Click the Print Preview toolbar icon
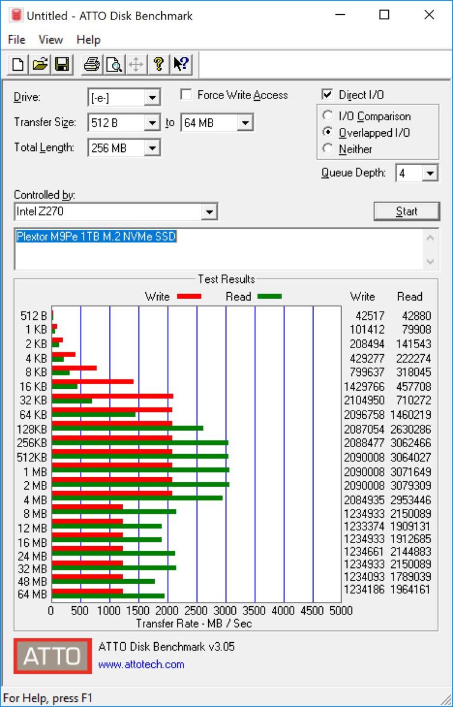 (x=114, y=64)
